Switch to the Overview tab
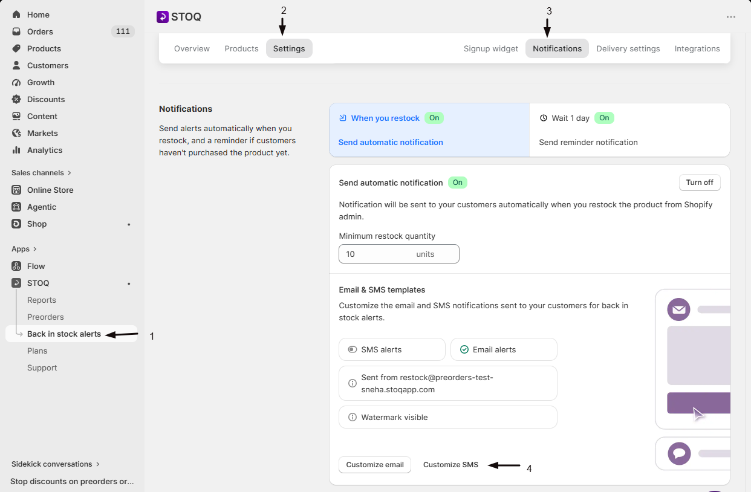The width and height of the screenshot is (751, 492). 192,48
